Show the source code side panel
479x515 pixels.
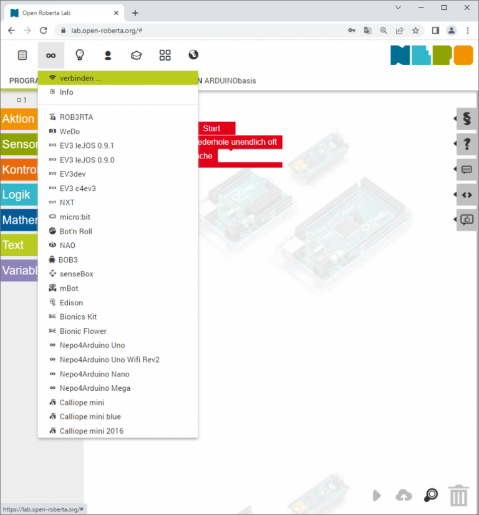[466, 195]
